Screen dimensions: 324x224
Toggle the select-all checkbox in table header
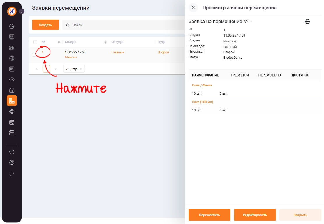point(35,42)
